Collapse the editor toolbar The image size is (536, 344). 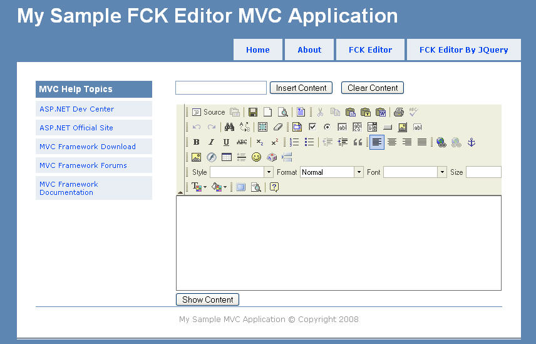coord(180,192)
